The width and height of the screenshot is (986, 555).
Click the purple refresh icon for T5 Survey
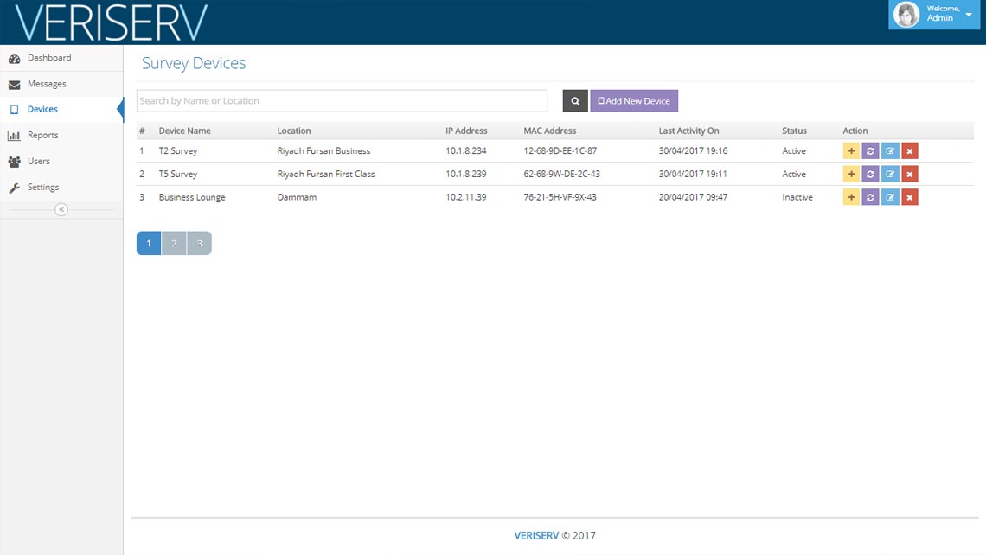[x=870, y=175]
